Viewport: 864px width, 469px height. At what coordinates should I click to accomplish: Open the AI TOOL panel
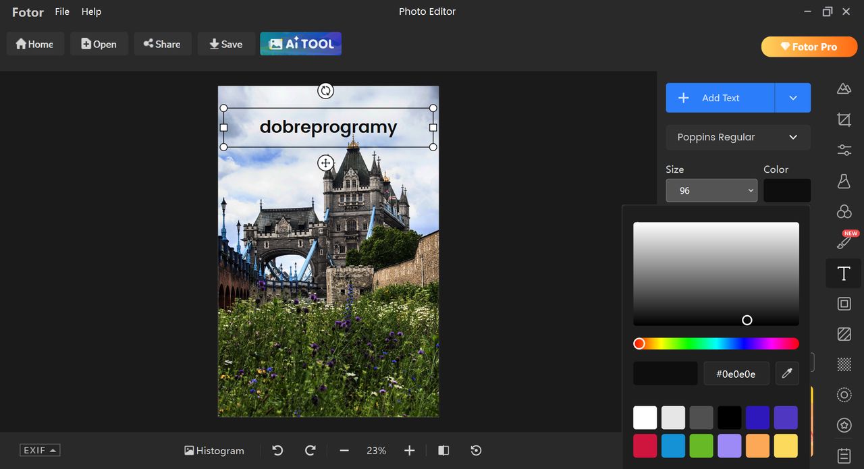click(x=301, y=44)
